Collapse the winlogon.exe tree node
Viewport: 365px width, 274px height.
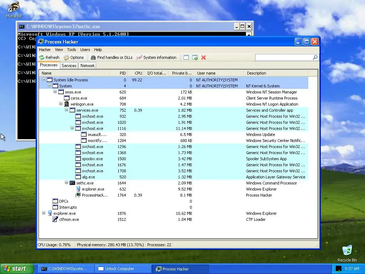pos(61,104)
